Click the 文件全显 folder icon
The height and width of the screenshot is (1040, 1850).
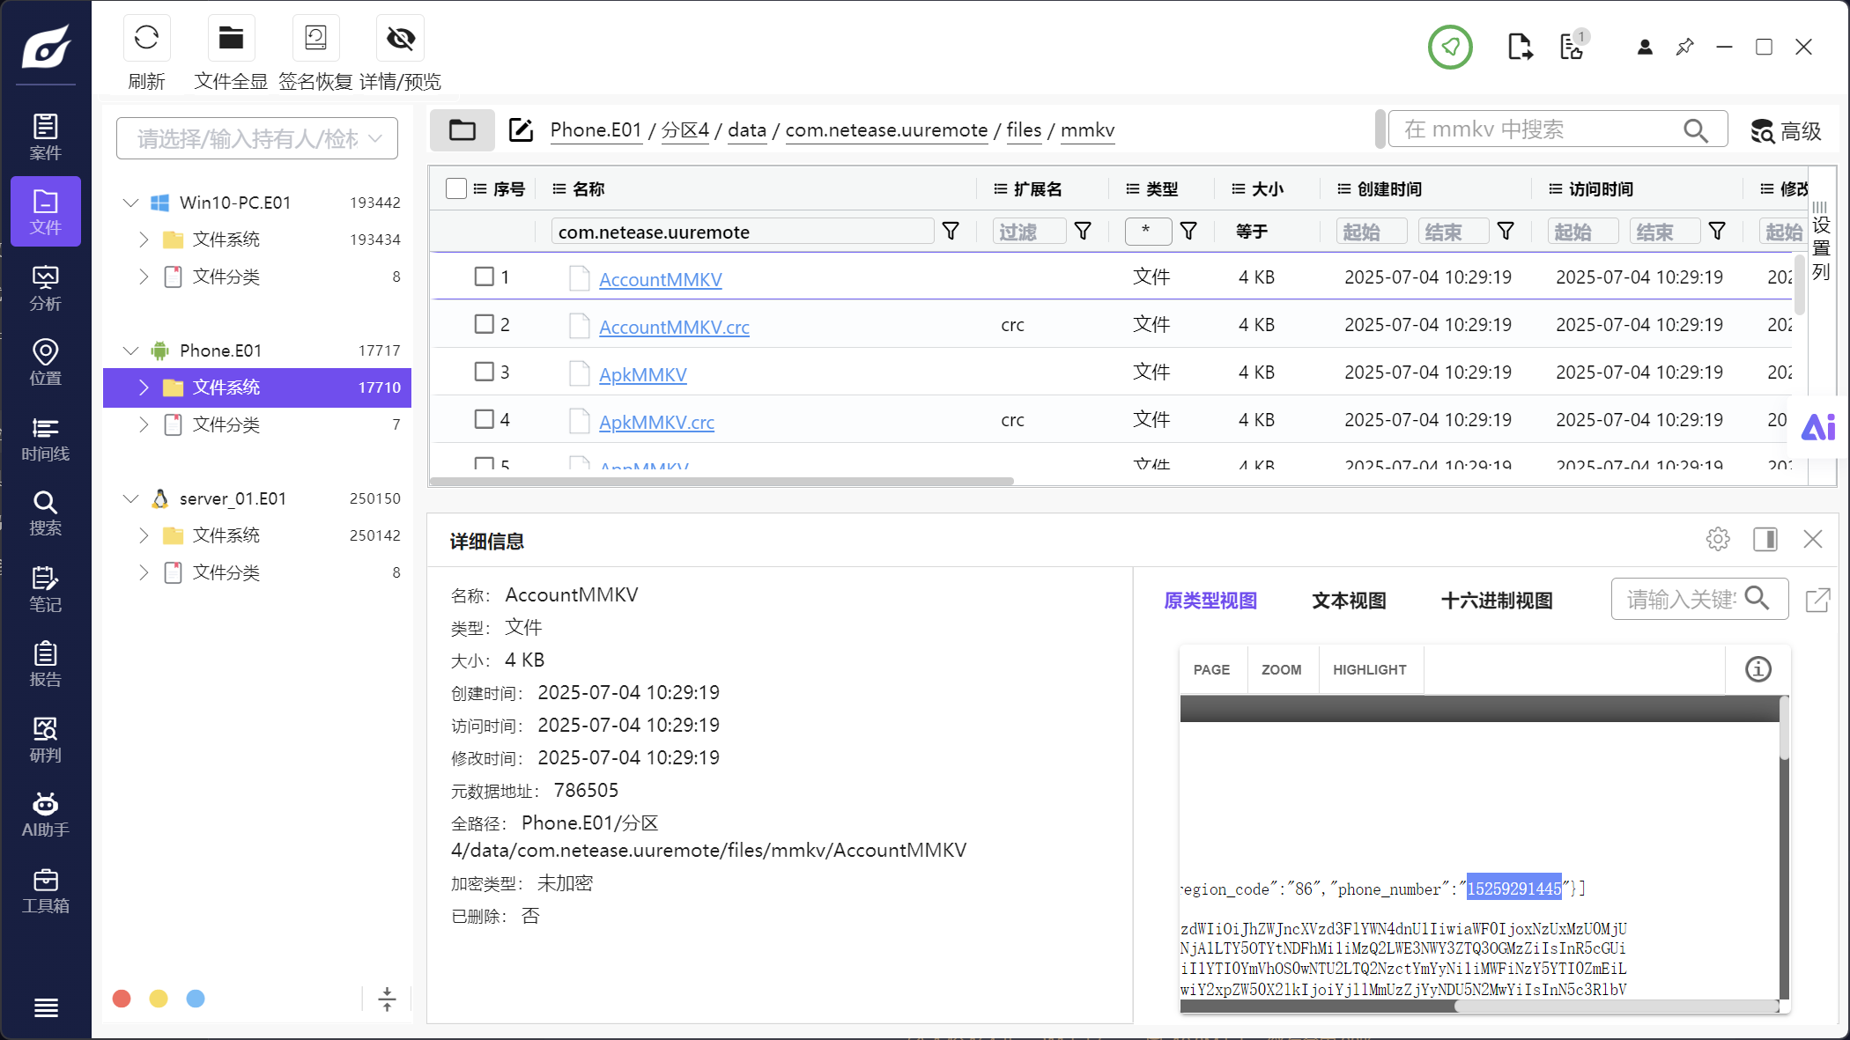231,38
